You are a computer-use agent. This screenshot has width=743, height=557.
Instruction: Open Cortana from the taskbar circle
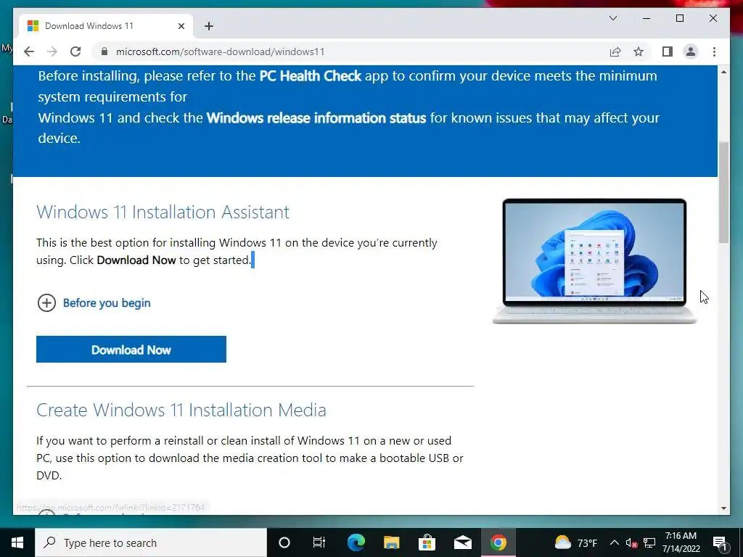pyautogui.click(x=284, y=542)
